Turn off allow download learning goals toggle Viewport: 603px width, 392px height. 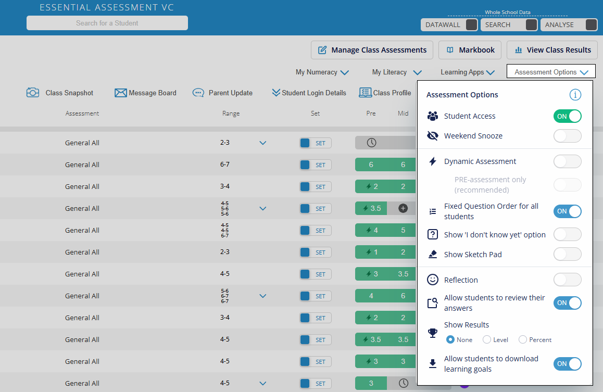click(567, 364)
